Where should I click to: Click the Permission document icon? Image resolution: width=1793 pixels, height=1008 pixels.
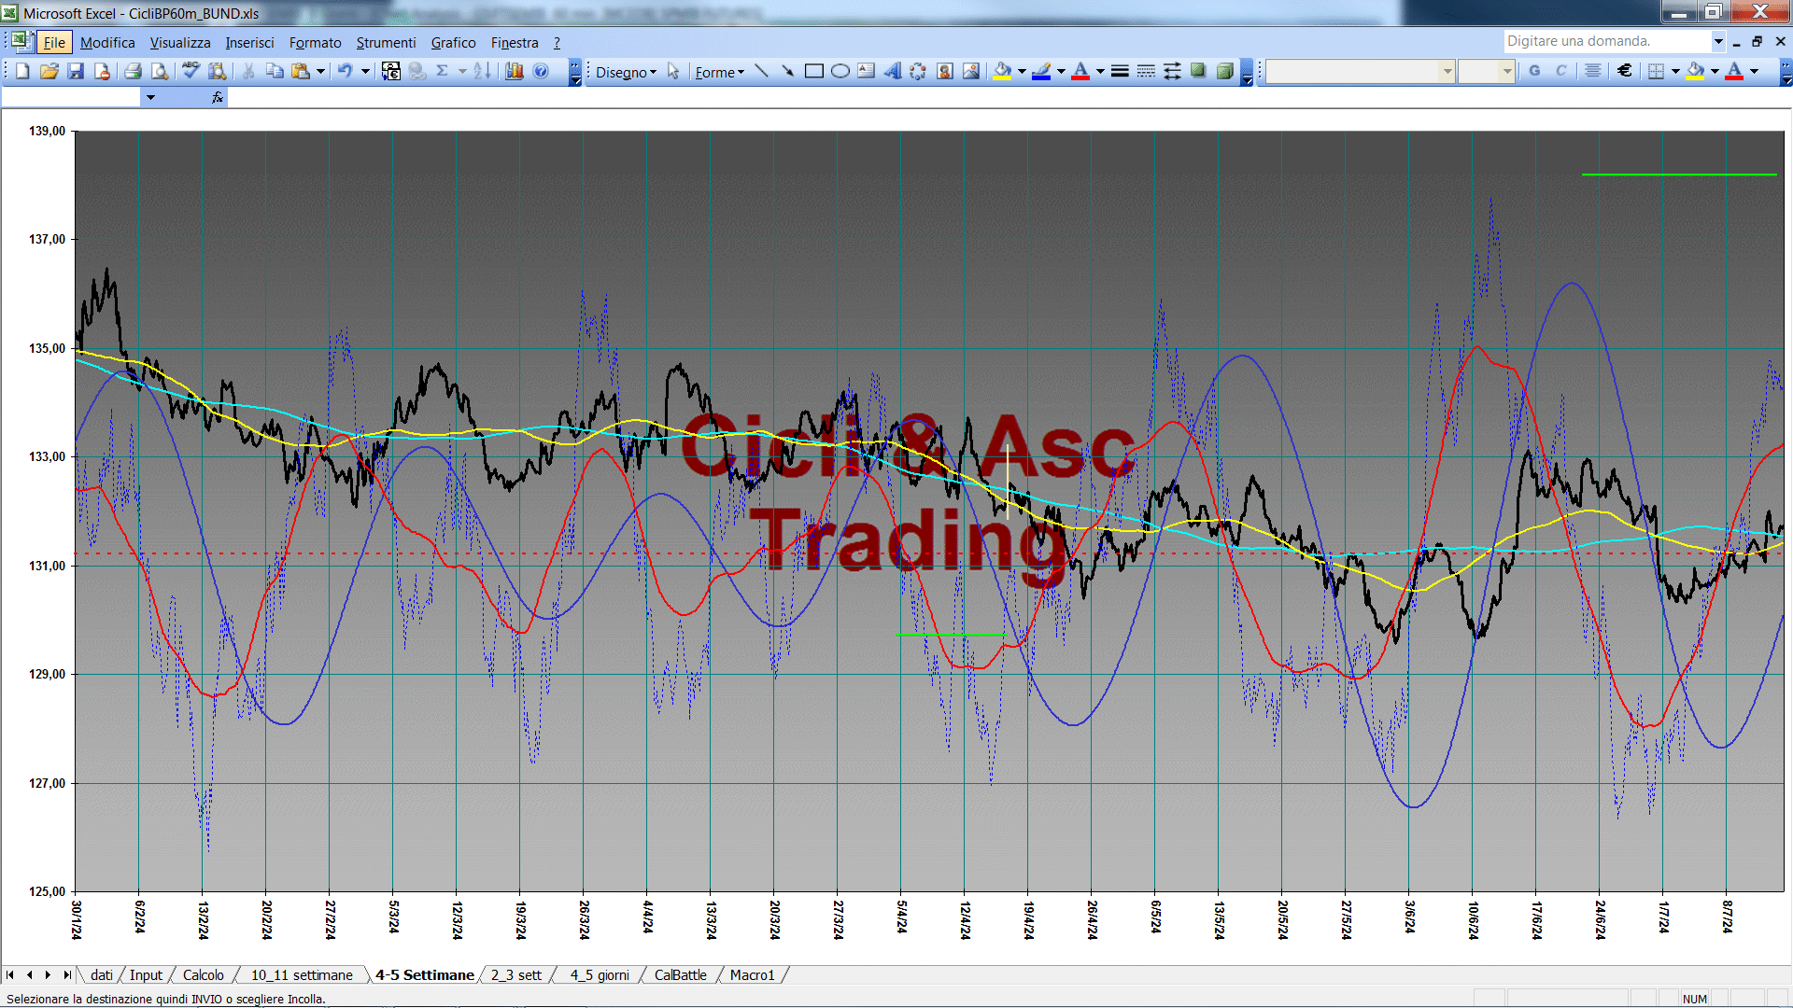tap(102, 71)
